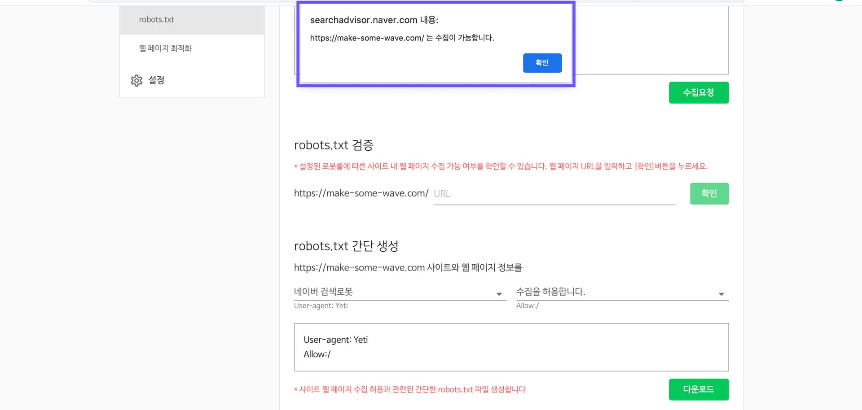Click the green 수집요청 button

[x=699, y=92]
